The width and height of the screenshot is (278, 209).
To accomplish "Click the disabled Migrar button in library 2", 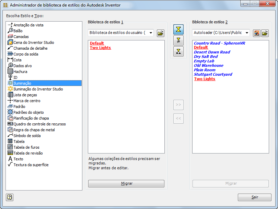I will (x=231, y=184).
